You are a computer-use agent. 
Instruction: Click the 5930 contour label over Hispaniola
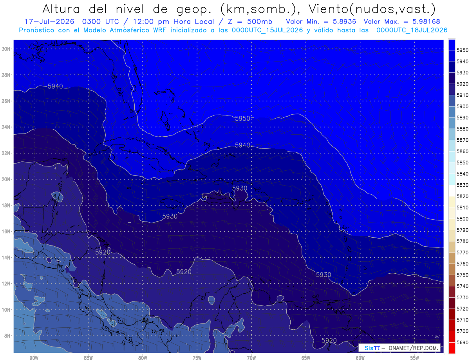pos(240,188)
